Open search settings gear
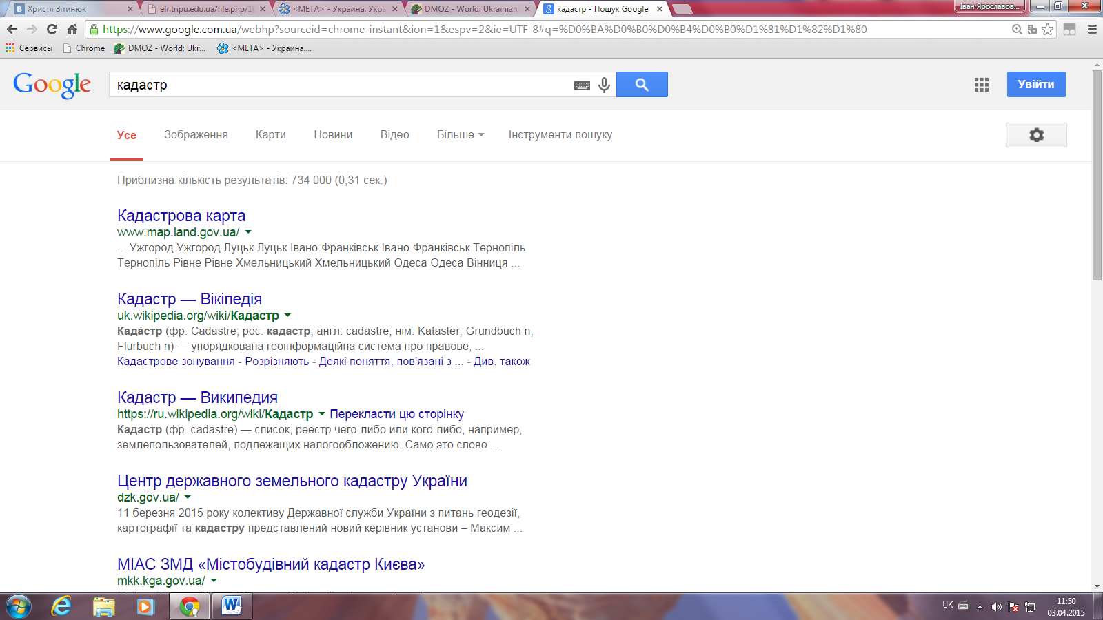1103x620 pixels. tap(1036, 135)
